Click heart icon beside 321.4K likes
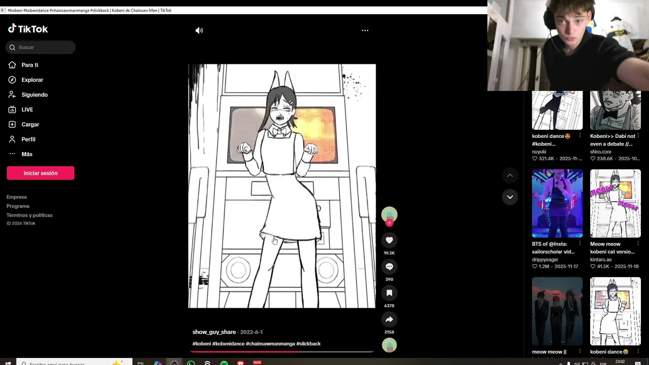649x365 pixels. [534, 159]
